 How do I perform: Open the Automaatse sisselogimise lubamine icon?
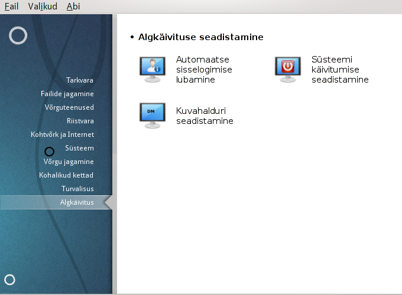point(153,70)
